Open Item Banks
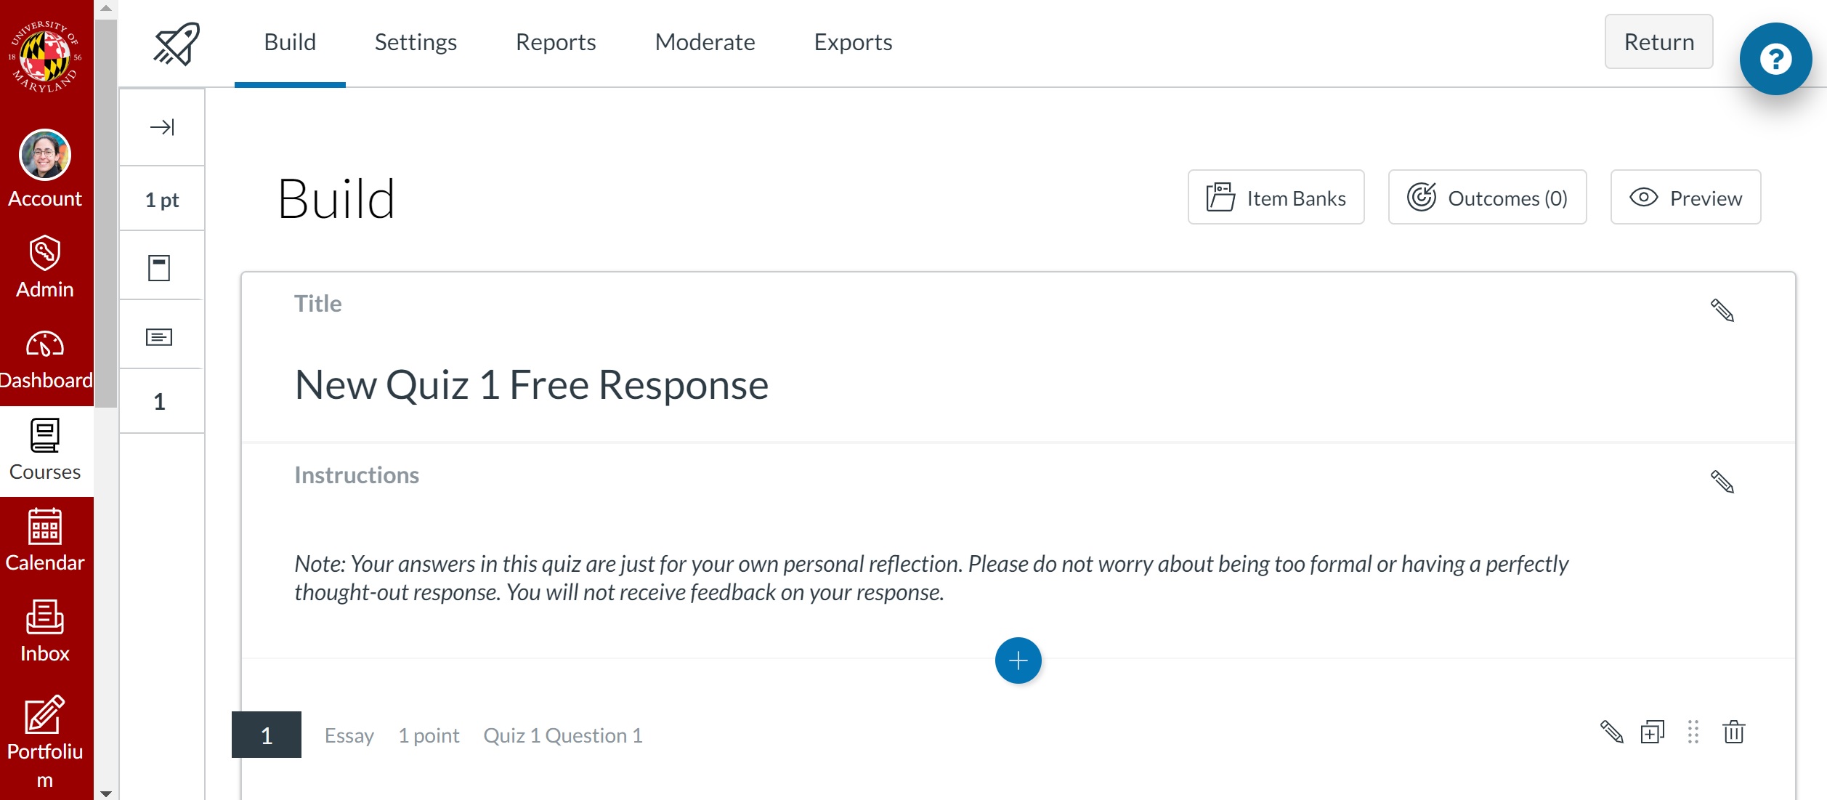Viewport: 1827px width, 800px height. [x=1276, y=198]
